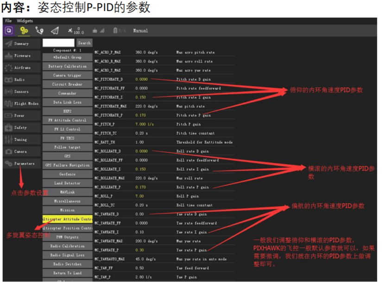This screenshot has width=385, height=282.
Task: Check the battery N/A status indicator
Action: 114,30
